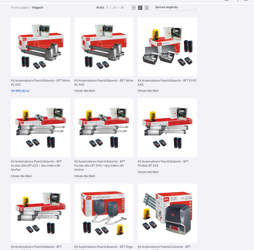
Task: Show 9 products per page
Action: (x=107, y=8)
